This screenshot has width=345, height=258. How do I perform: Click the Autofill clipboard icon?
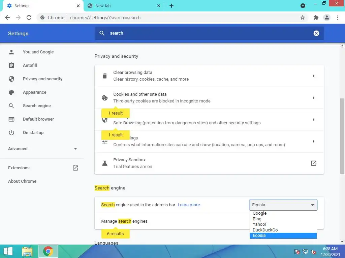tap(11, 66)
